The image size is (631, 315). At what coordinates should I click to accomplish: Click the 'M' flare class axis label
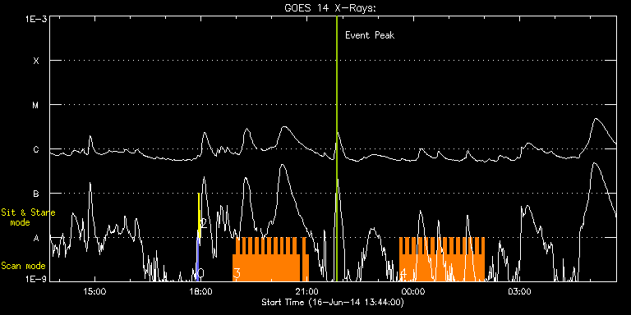[x=36, y=105]
